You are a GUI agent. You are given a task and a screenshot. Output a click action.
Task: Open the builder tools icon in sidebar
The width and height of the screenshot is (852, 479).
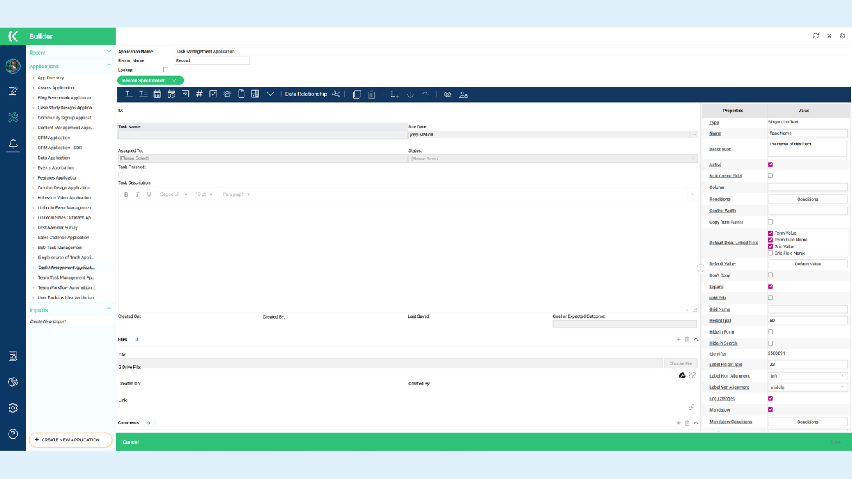coord(13,117)
